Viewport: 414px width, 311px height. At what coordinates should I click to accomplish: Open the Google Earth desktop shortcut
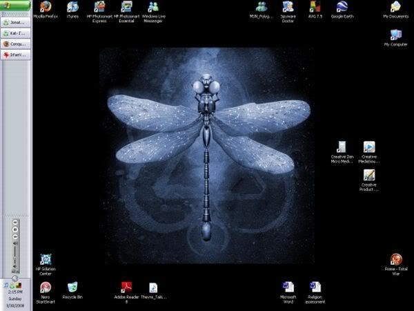pyautogui.click(x=342, y=10)
